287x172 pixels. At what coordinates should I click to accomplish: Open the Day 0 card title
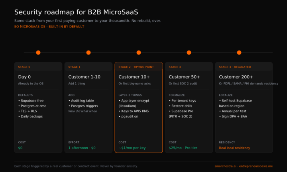[x=24, y=77]
